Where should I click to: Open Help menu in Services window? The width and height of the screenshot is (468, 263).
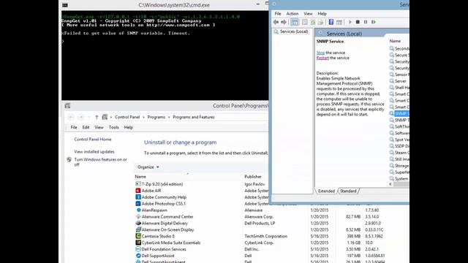point(322,14)
